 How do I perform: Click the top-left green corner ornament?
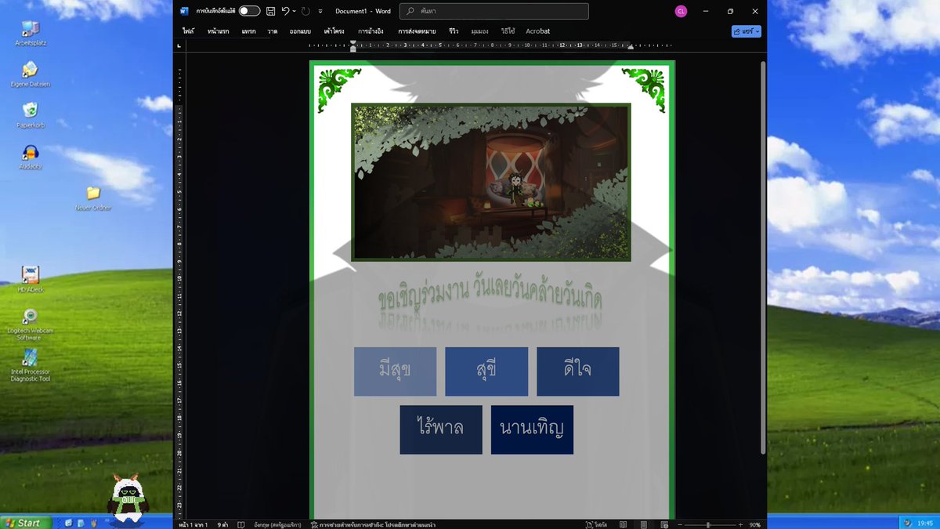[338, 89]
